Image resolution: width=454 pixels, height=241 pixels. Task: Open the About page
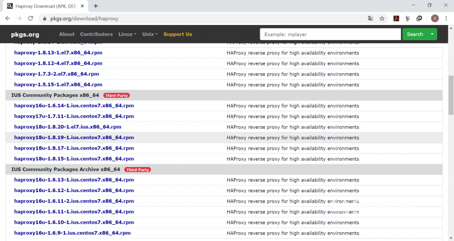coord(66,34)
